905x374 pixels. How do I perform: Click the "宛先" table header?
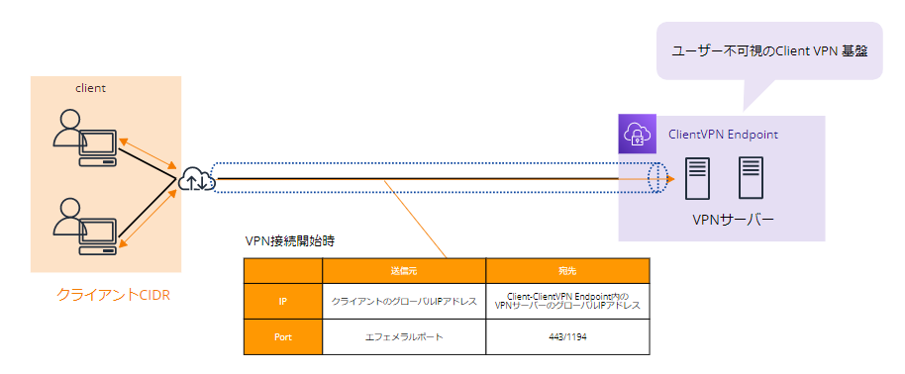point(568,271)
